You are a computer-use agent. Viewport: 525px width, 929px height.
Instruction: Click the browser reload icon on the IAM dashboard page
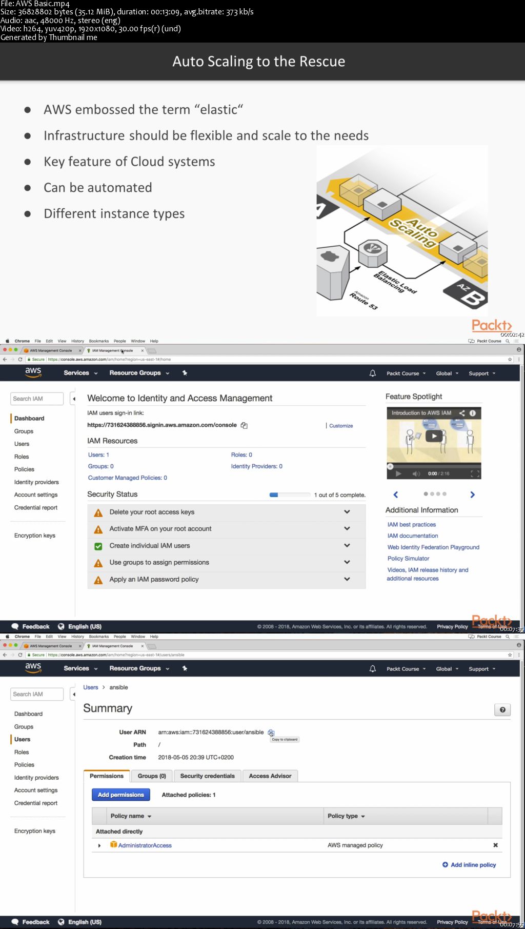pos(20,360)
